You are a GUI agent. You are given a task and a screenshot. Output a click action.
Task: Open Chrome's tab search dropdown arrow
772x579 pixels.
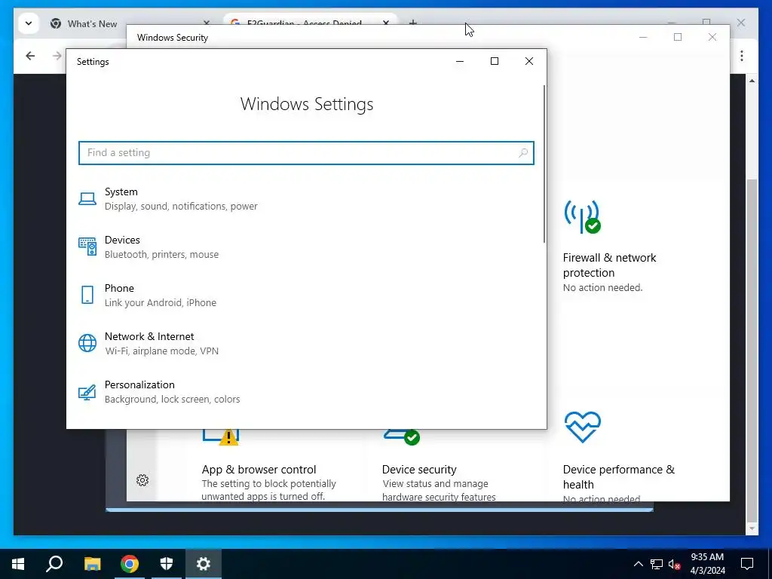29,23
